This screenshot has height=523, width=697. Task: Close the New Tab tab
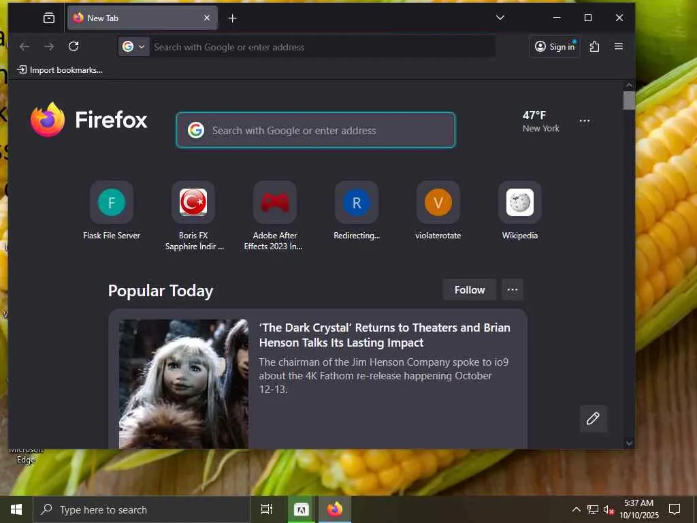pyautogui.click(x=207, y=18)
